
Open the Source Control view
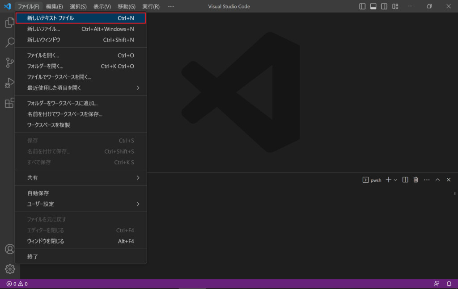[10, 63]
